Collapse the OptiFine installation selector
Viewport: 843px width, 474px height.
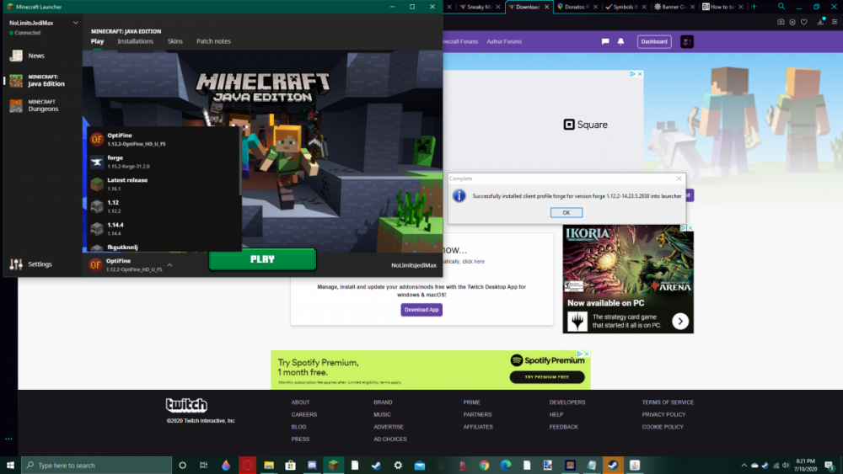169,264
